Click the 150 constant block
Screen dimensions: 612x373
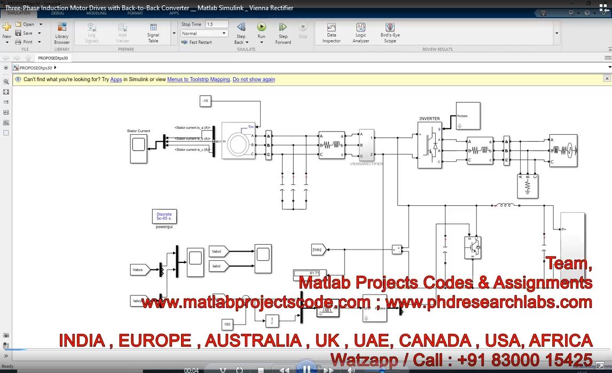[x=227, y=324]
